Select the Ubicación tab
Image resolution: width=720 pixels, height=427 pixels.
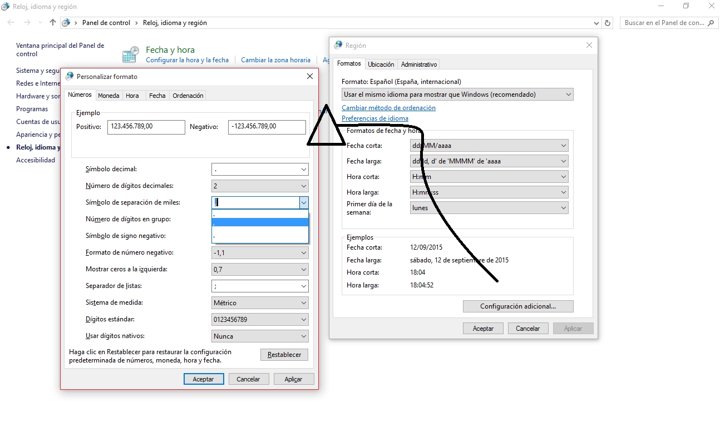381,64
